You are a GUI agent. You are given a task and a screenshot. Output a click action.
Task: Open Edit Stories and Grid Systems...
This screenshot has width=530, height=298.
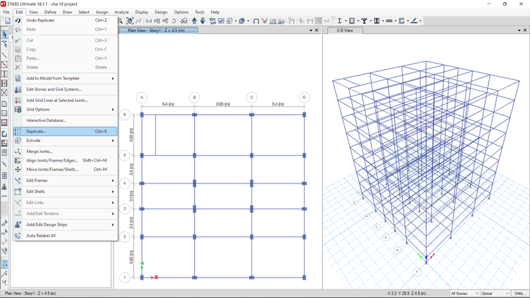pyautogui.click(x=66, y=89)
